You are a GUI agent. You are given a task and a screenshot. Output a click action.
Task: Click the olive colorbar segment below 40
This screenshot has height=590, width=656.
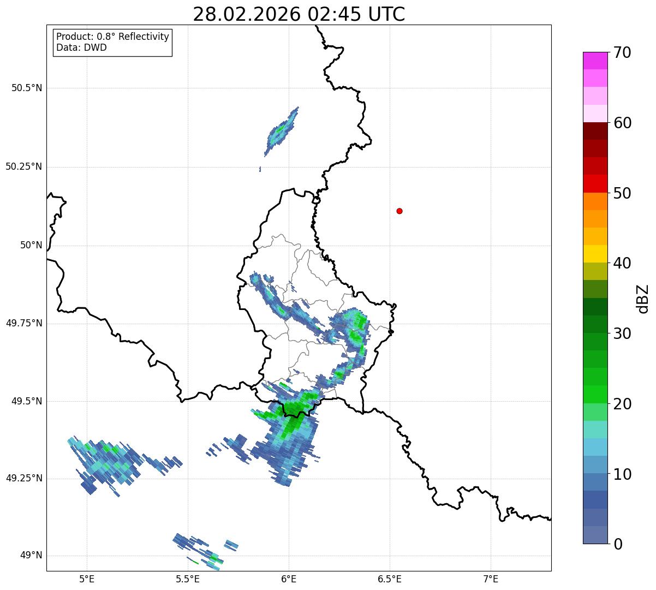tap(595, 271)
